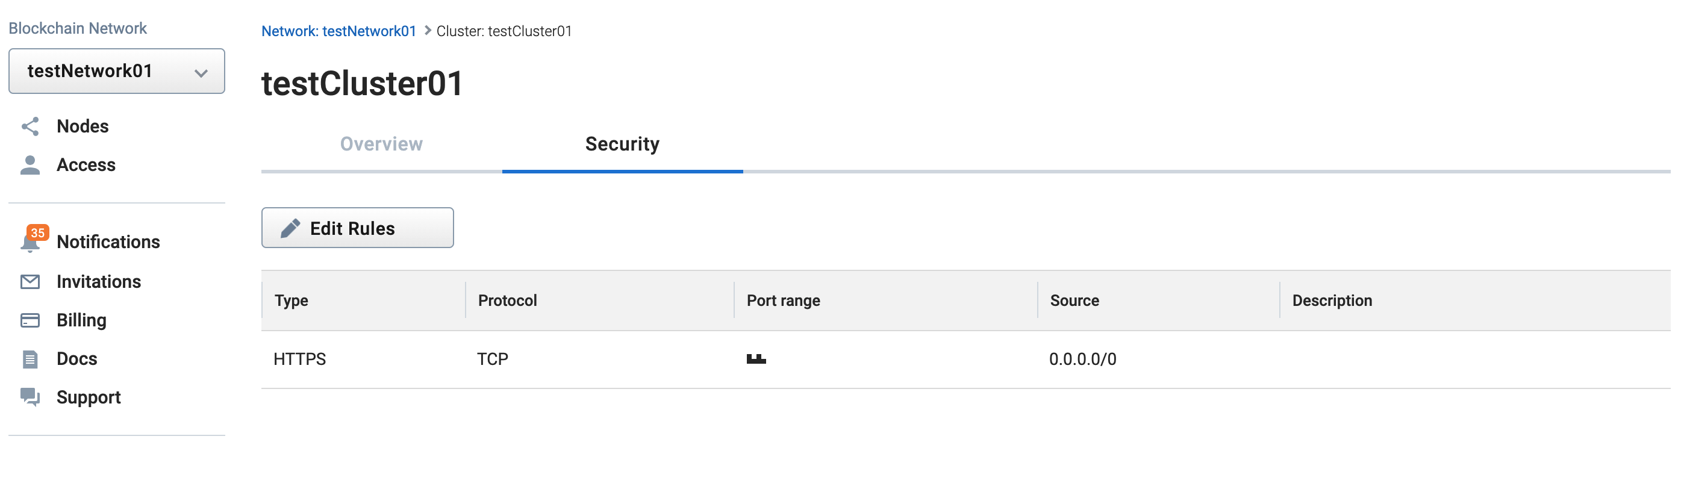The image size is (1684, 495).
Task: Switch to the Overview tab
Action: point(381,144)
